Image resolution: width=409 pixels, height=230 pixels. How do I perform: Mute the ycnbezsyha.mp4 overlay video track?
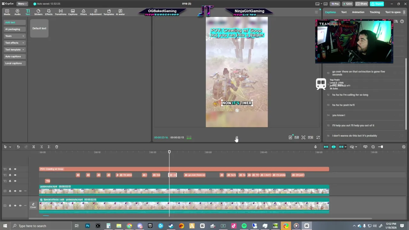tap(20, 191)
